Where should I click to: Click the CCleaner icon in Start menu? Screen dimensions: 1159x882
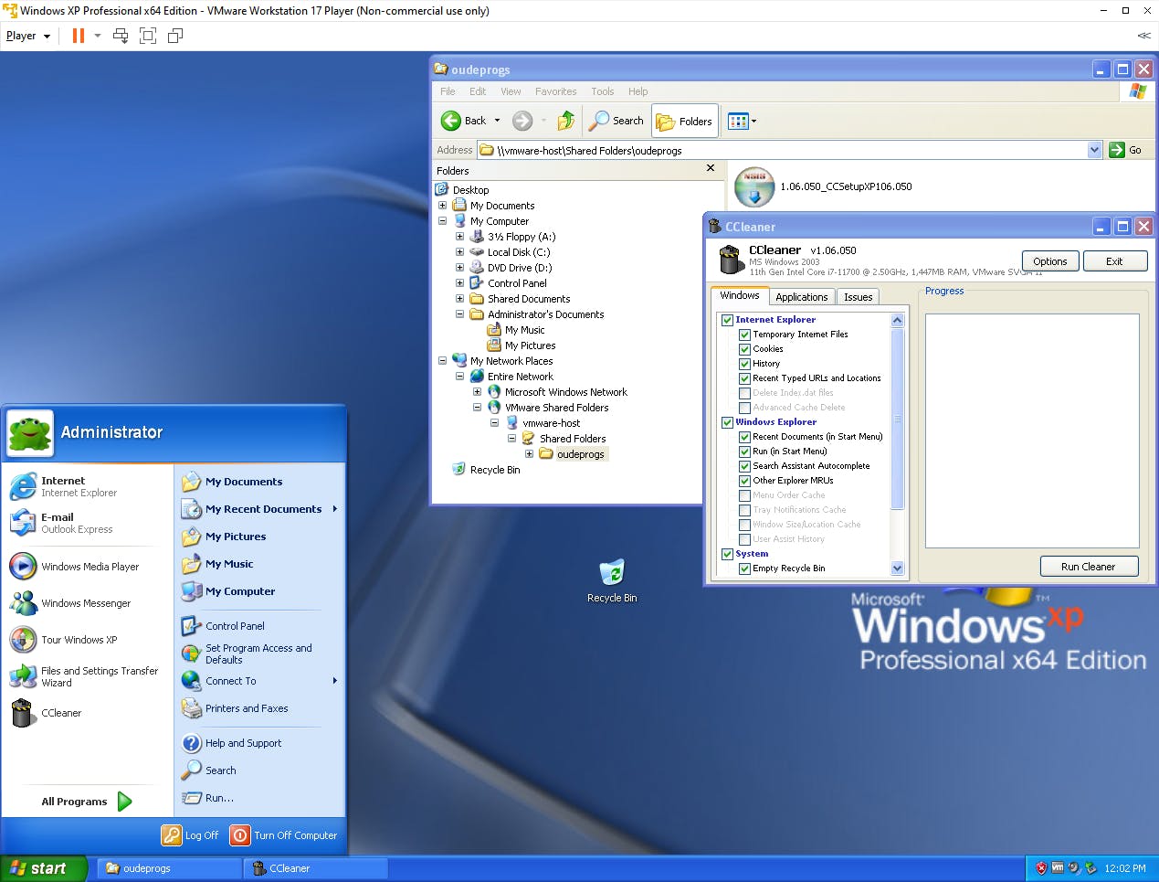point(23,713)
